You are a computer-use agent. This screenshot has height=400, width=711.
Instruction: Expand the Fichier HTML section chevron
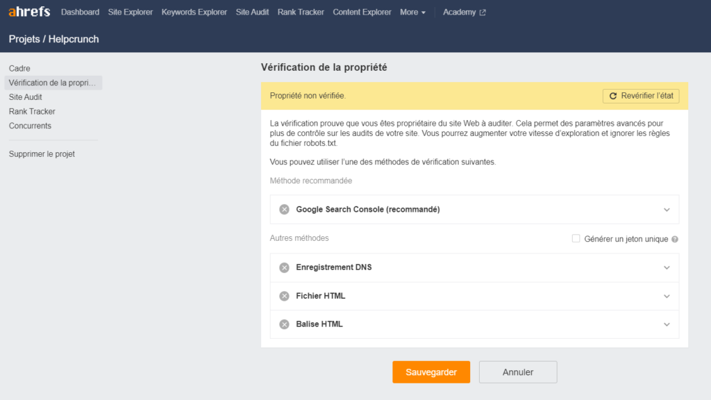coord(667,296)
